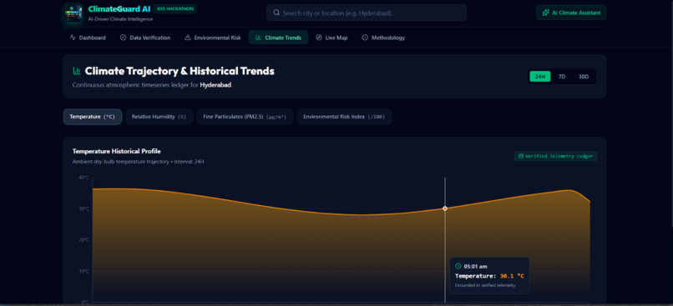Open the AI Climate Assistant

(571, 13)
